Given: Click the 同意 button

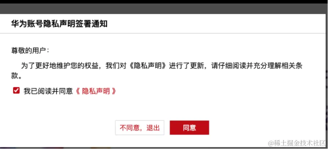Looking at the screenshot, I should [x=189, y=127].
